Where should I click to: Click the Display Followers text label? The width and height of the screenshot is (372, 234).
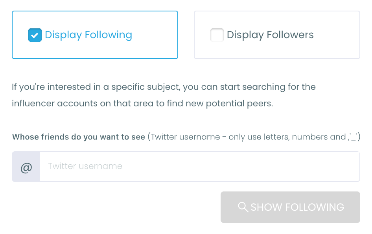[x=270, y=35]
